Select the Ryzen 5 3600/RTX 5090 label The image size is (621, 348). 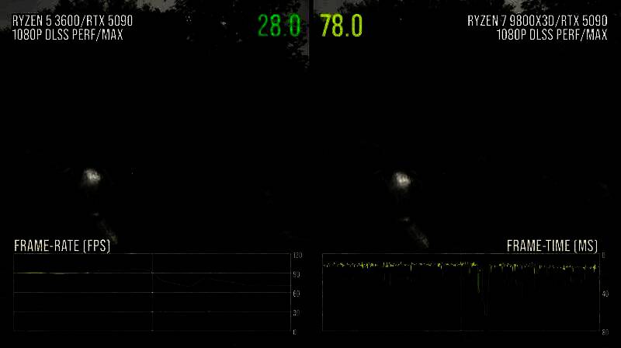click(x=67, y=21)
